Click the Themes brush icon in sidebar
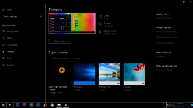Viewport: 193px width, 108px height. [3, 52]
